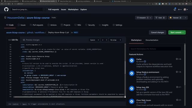Go to azure-bicep-course breadcrumb link
The image size is (192, 108).
pyautogui.click(x=15, y=32)
